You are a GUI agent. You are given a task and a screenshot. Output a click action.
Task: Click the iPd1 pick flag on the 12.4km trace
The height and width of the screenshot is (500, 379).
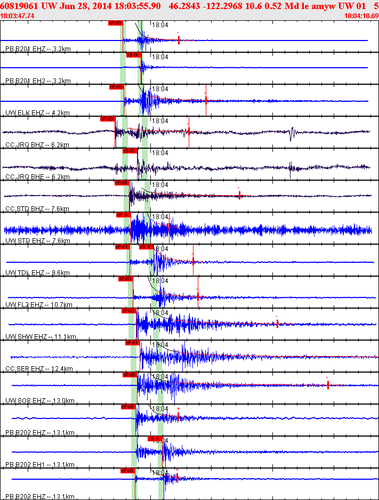click(133, 343)
